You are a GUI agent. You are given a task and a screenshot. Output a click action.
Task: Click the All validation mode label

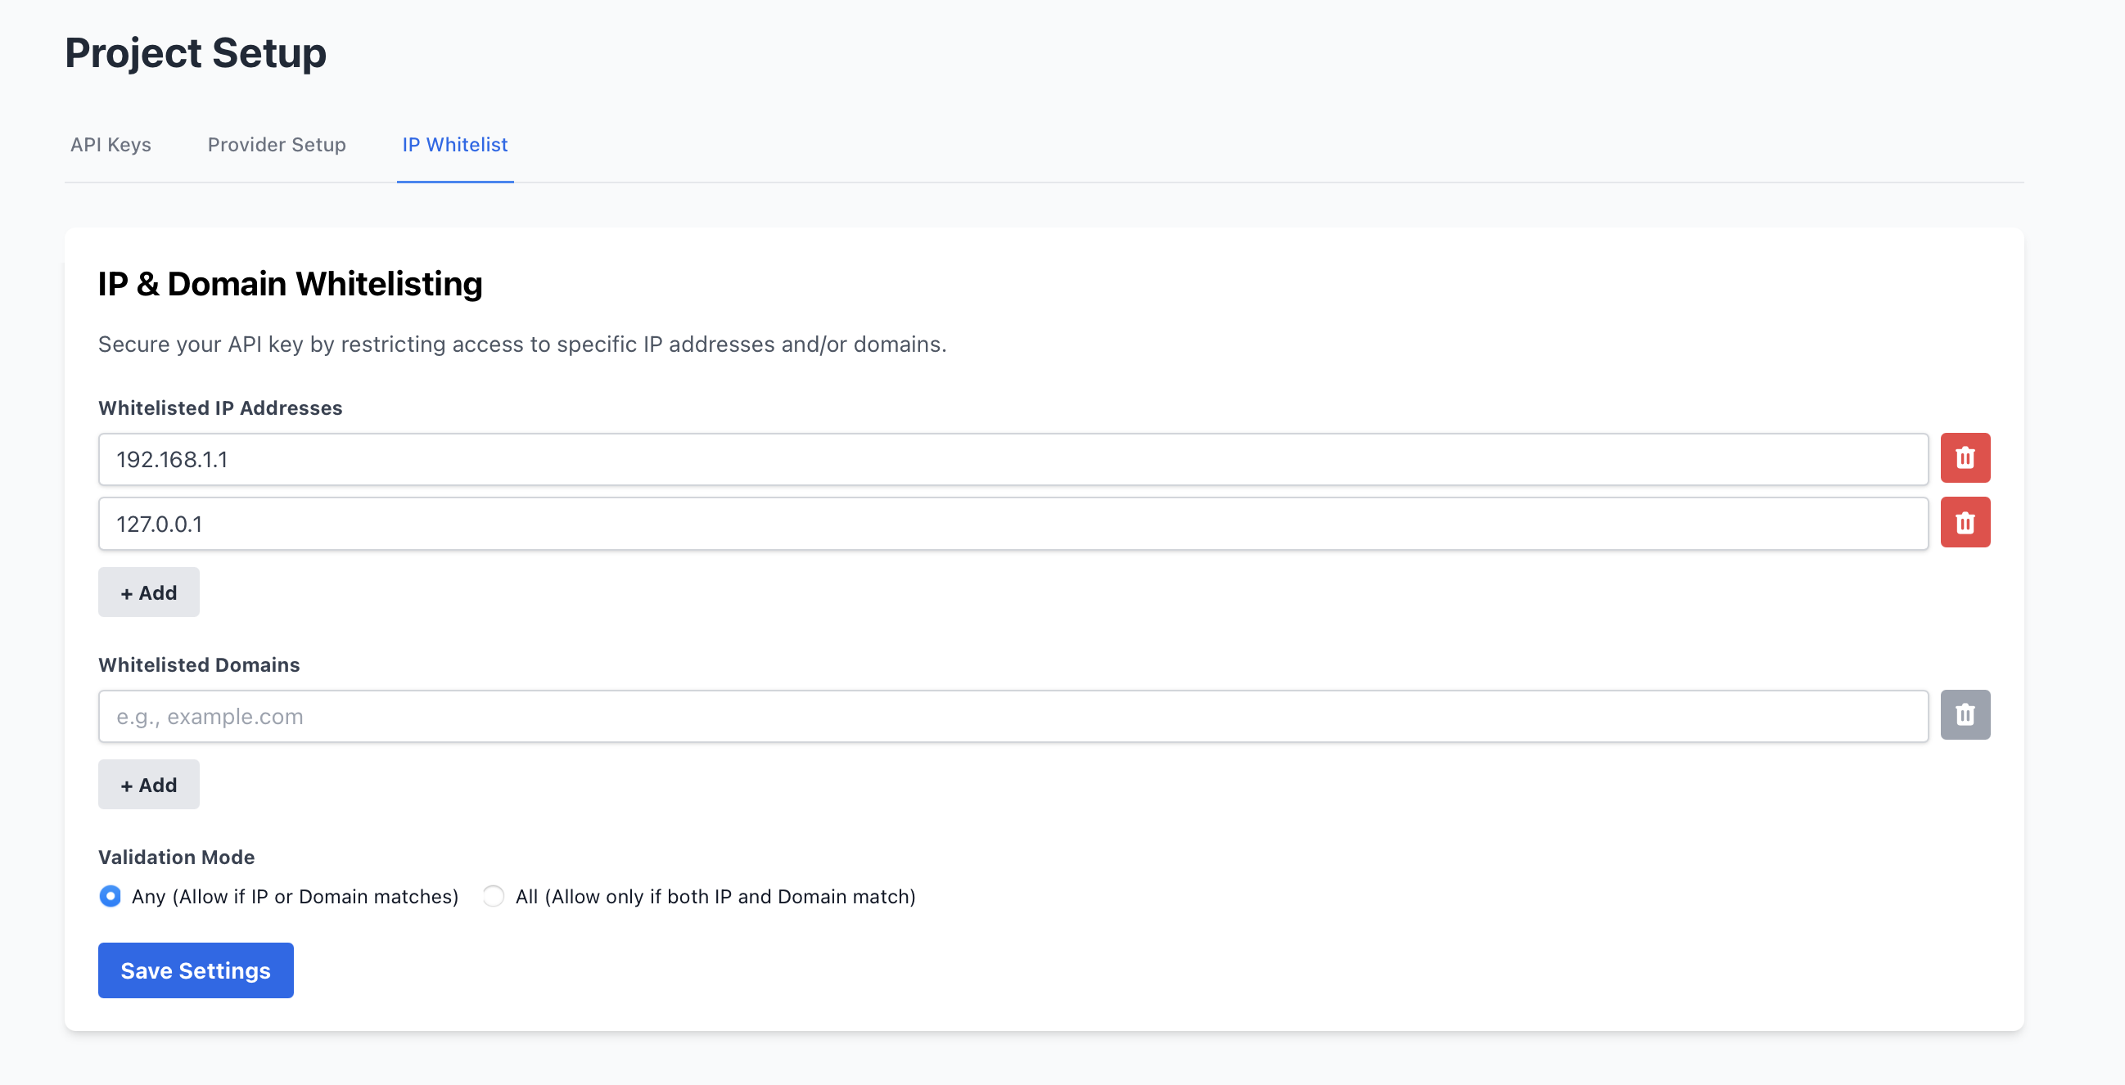(716, 896)
